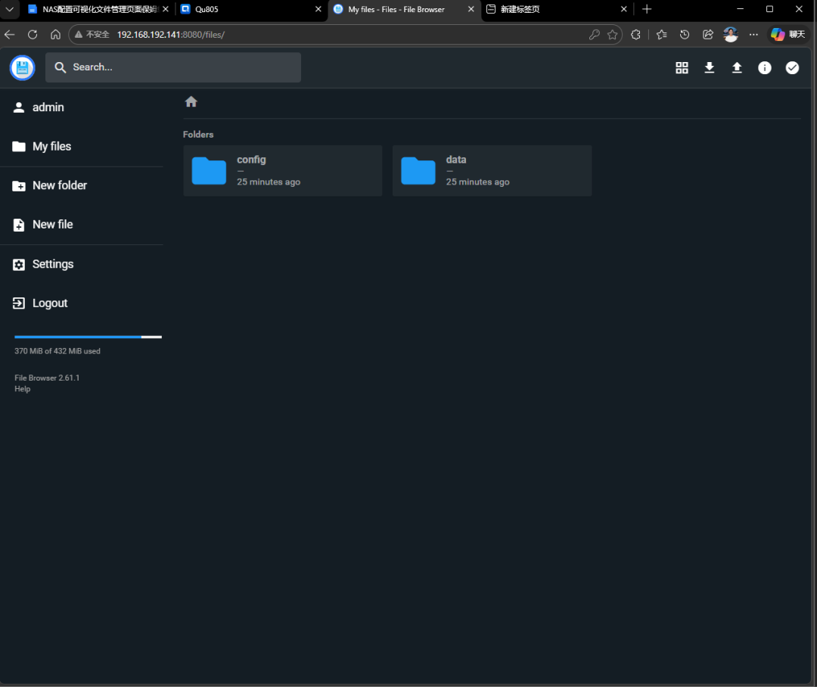Open the config folder
This screenshot has width=817, height=687.
(x=282, y=170)
